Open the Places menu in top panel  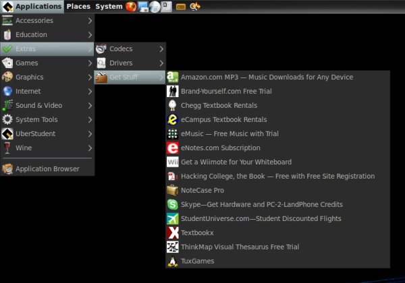click(x=78, y=7)
